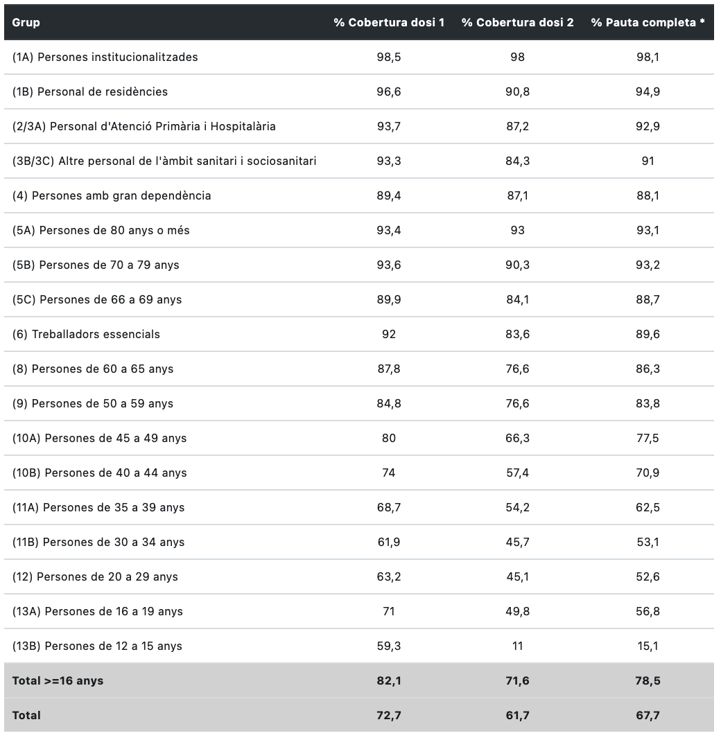Viewport: 721px width, 740px height.
Task: Click the % Pauta completa header
Action: [647, 22]
